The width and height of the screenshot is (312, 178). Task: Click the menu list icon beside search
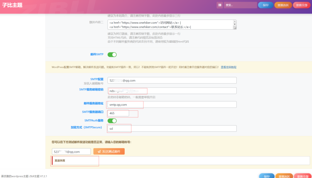[x=220, y=5]
